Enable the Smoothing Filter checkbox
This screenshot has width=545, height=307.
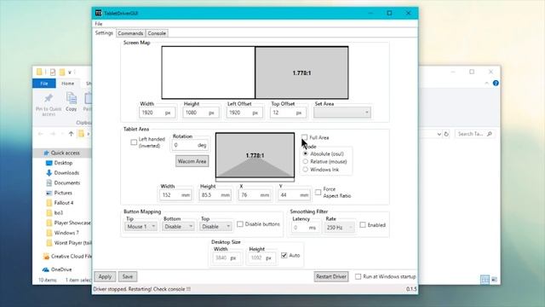click(x=363, y=225)
